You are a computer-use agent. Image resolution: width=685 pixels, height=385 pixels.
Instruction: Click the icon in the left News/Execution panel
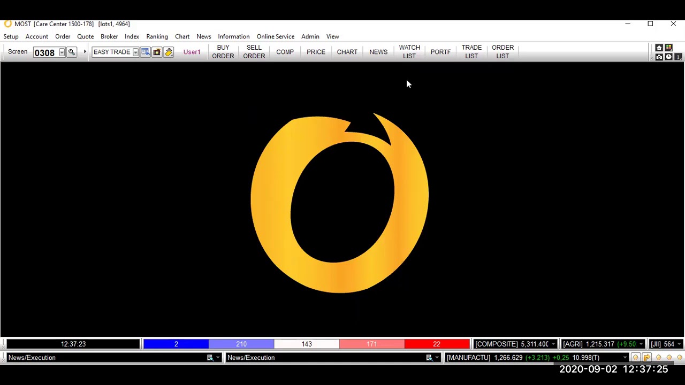point(210,358)
